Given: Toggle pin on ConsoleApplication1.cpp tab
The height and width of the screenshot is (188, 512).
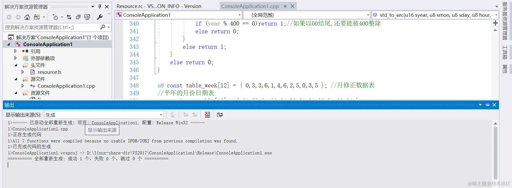Looking at the screenshot, I should pyautogui.click(x=285, y=6).
